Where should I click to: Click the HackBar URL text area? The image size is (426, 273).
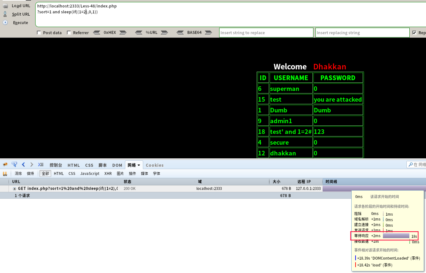coord(230,14)
